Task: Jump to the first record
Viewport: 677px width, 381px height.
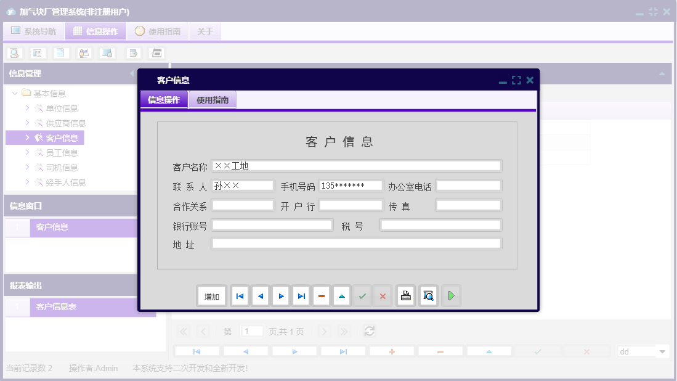Action: pyautogui.click(x=239, y=296)
